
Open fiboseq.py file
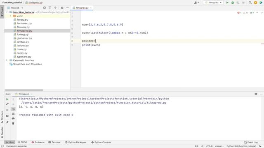(23, 27)
